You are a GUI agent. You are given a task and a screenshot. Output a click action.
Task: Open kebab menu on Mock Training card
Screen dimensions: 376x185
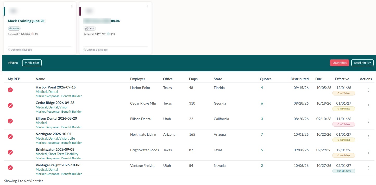72,6
